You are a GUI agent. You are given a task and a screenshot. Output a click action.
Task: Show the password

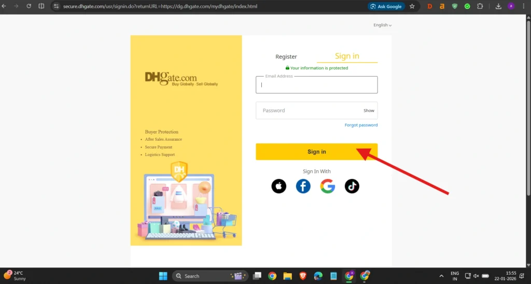click(369, 110)
